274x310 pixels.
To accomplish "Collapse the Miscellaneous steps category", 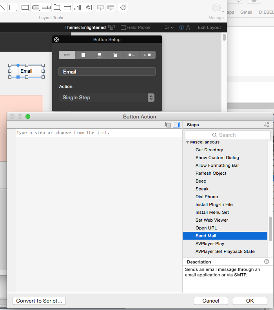I will (187, 142).
